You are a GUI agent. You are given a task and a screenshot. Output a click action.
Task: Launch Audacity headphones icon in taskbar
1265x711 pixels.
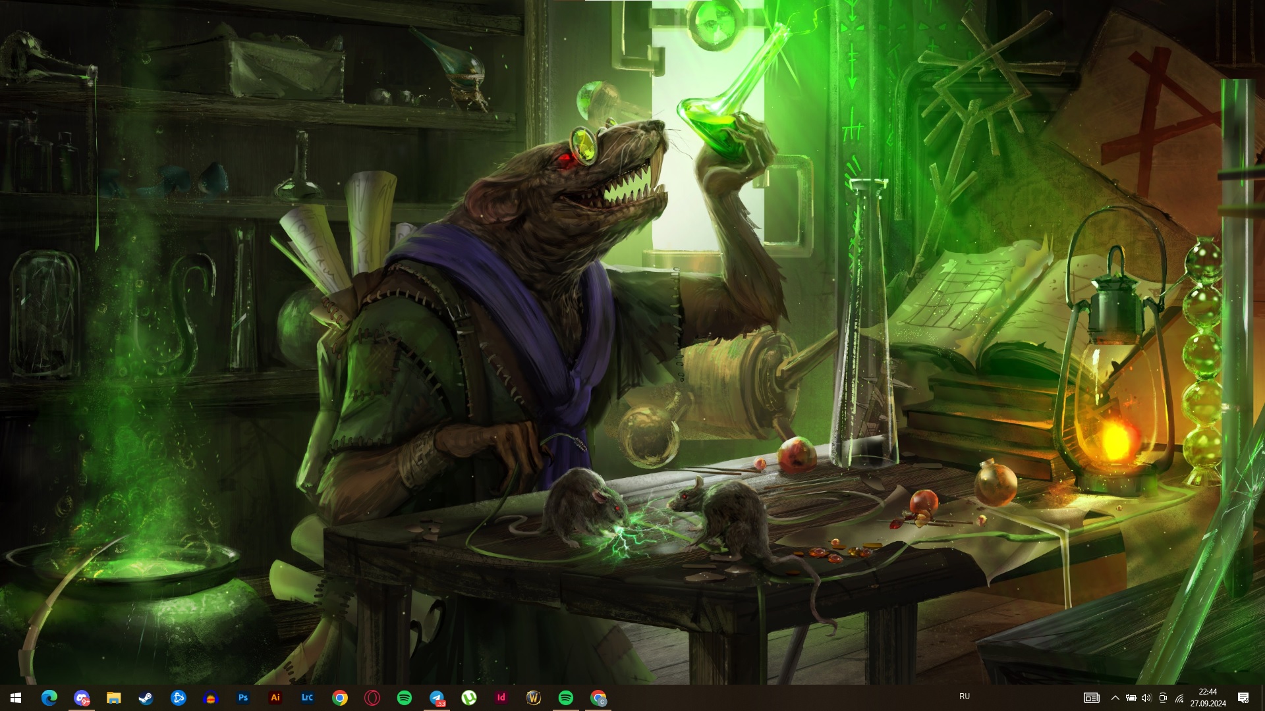click(x=211, y=698)
